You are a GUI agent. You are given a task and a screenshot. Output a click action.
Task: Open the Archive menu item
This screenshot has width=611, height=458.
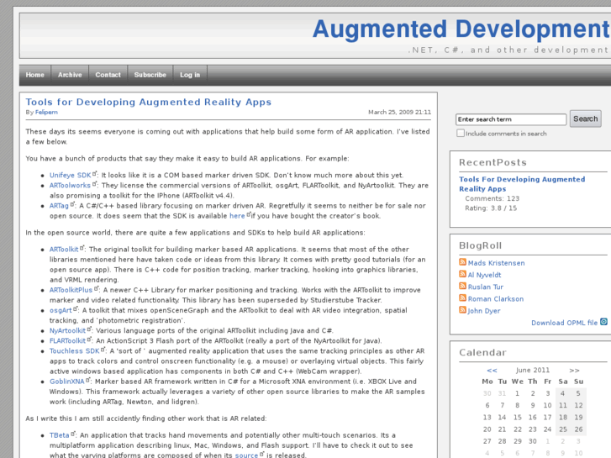pos(70,75)
